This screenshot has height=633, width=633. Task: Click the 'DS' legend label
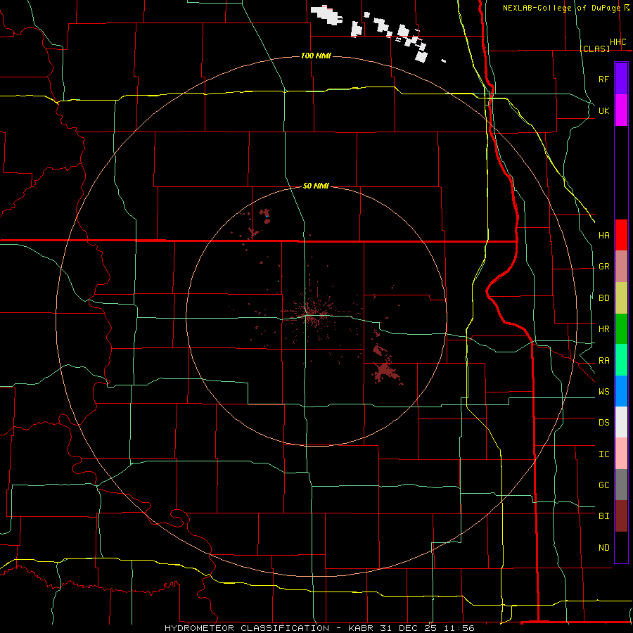(603, 423)
